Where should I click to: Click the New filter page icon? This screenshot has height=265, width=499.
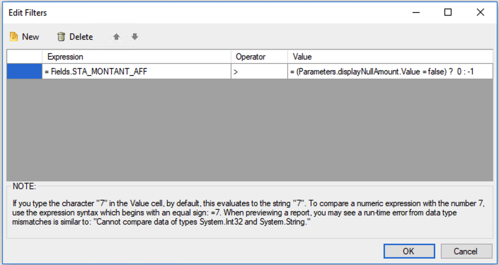click(13, 37)
